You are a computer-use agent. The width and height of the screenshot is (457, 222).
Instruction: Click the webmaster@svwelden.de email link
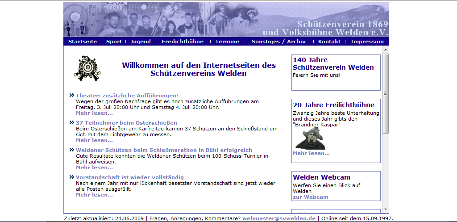click(x=279, y=218)
